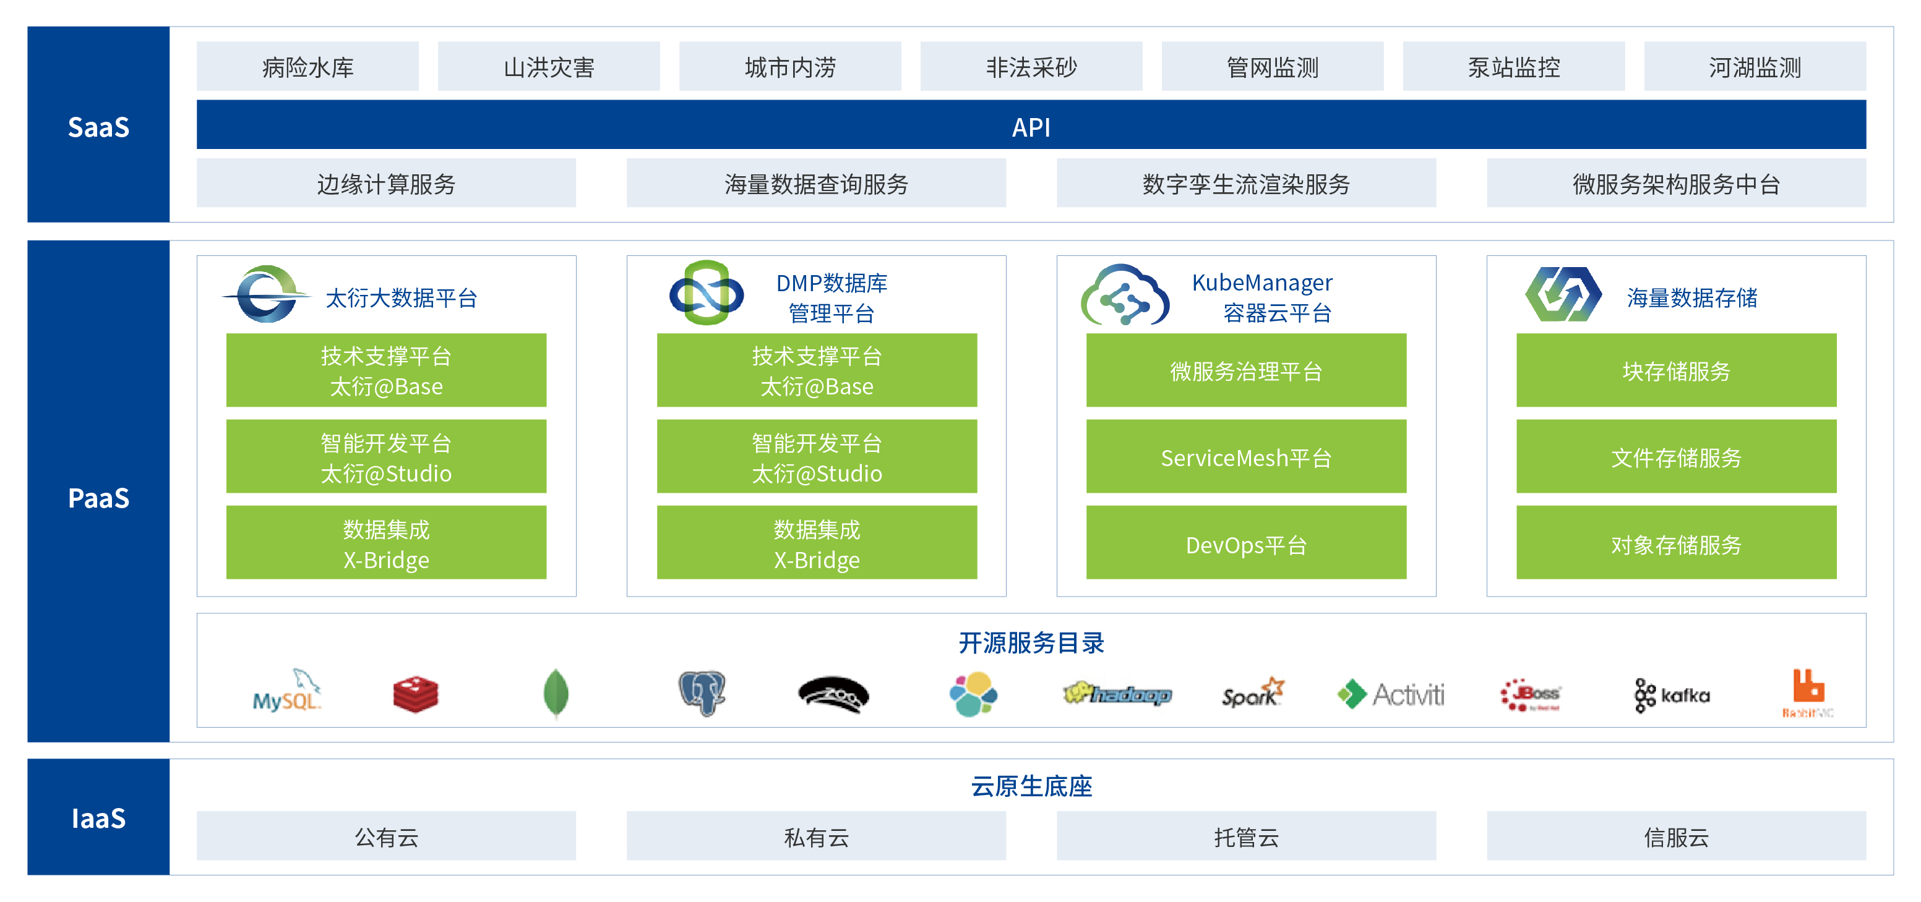Select 微服务架构服务中台

[1677, 182]
